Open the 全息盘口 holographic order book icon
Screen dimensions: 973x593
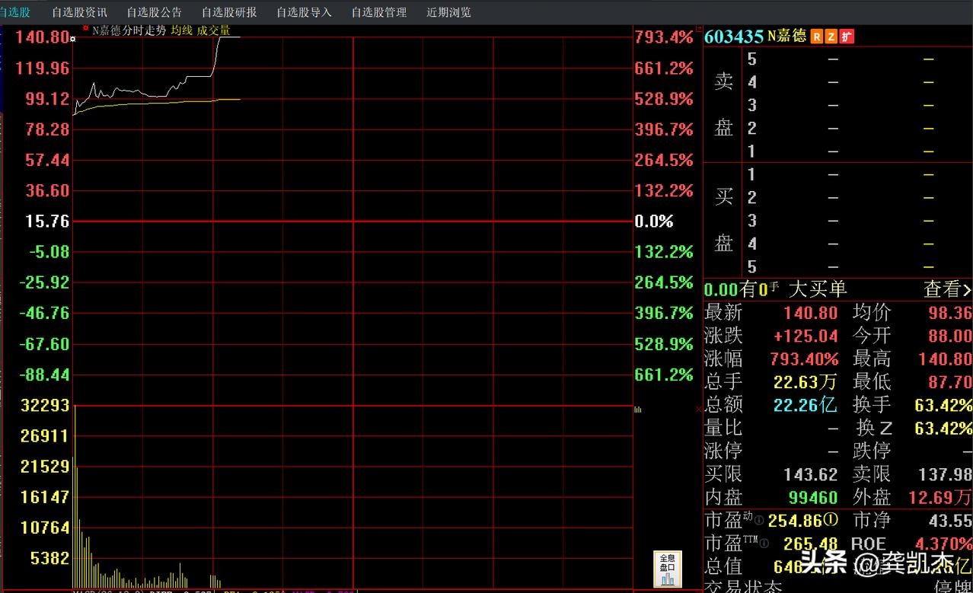(x=668, y=570)
